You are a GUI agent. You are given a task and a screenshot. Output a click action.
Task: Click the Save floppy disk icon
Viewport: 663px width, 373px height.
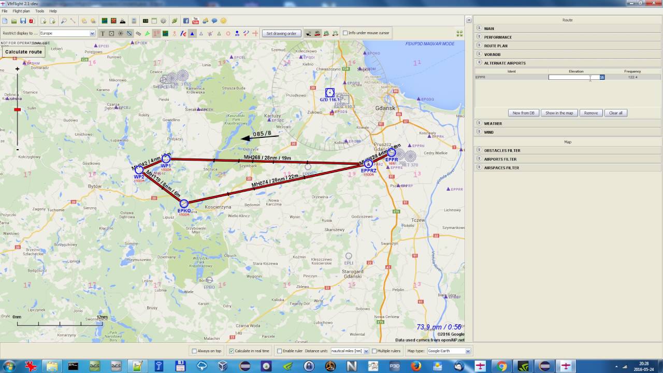(23, 21)
